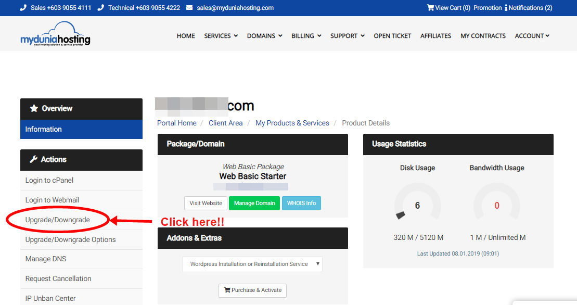
Task: Go to Open Ticket in navigation
Action: tap(392, 36)
